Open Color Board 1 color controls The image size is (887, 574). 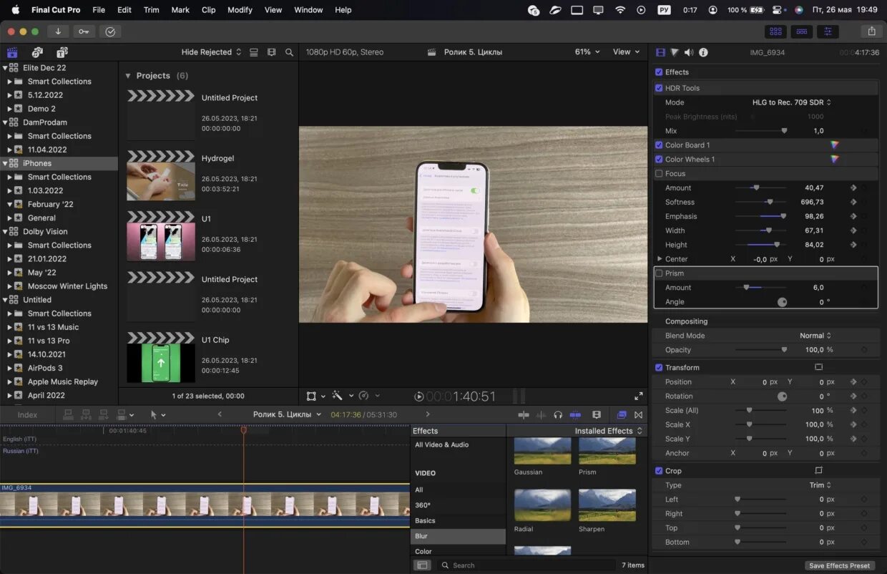click(834, 145)
